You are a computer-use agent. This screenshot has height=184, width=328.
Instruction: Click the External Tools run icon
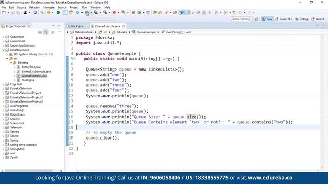[105, 12]
